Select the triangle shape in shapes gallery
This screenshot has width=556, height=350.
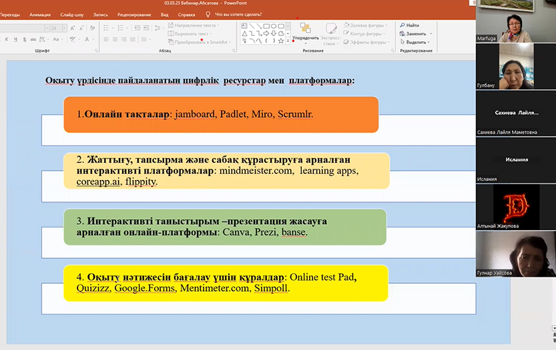click(x=244, y=33)
